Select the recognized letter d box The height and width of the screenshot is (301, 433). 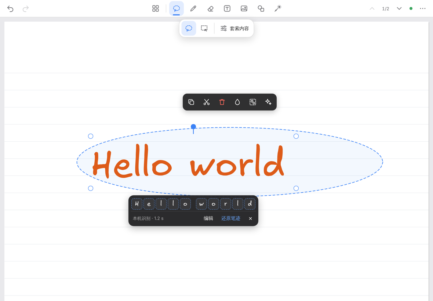point(250,204)
